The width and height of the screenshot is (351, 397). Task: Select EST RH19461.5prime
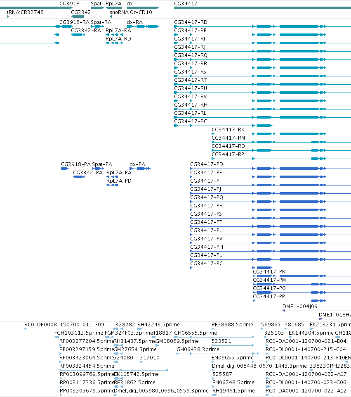[x=234, y=391]
